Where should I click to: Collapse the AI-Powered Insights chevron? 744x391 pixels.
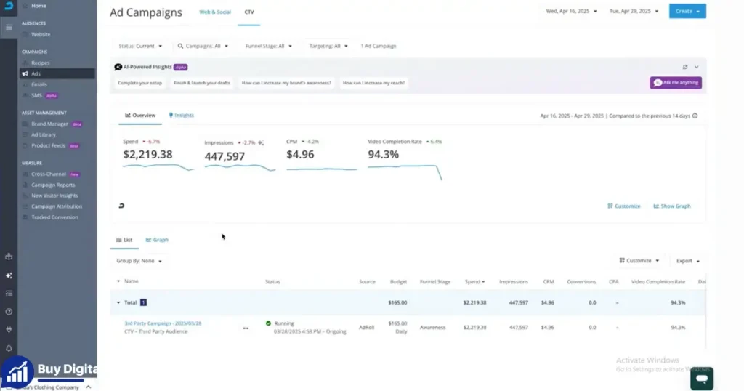point(697,67)
